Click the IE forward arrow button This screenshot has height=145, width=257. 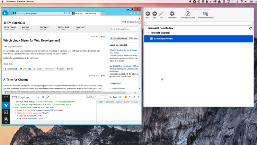tap(10, 13)
